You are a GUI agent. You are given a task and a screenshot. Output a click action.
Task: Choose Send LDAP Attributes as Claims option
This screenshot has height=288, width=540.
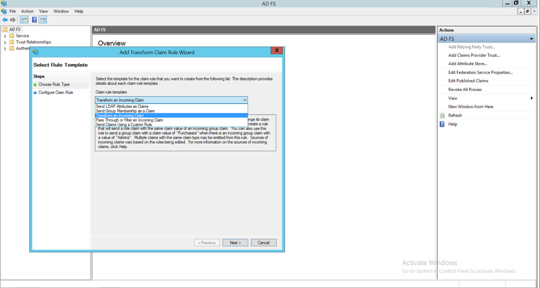[x=171, y=106]
